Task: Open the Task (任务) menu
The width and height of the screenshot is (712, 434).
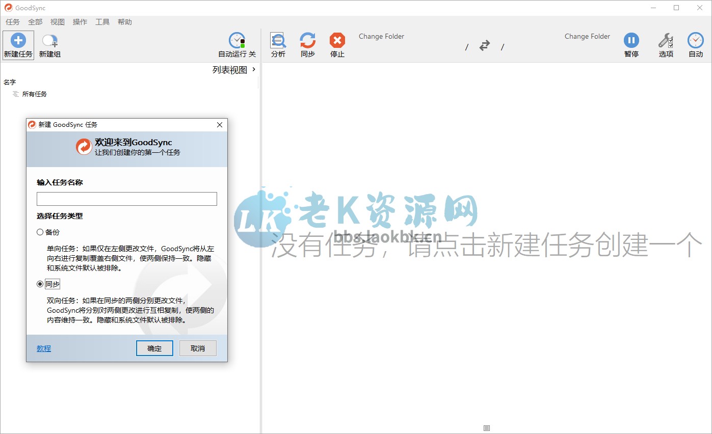Action: pos(13,22)
